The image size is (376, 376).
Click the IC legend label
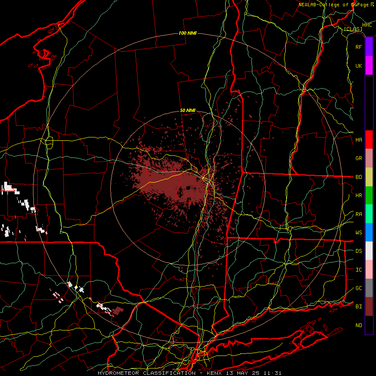click(358, 270)
